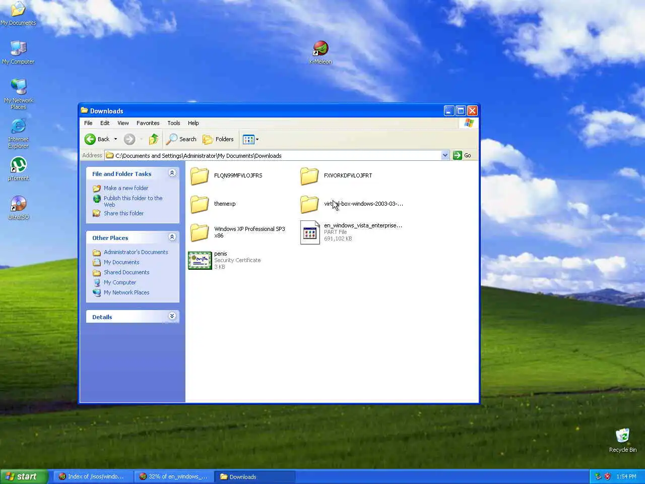Open My Network Places in Other Places
645x484 pixels.
pyautogui.click(x=126, y=292)
